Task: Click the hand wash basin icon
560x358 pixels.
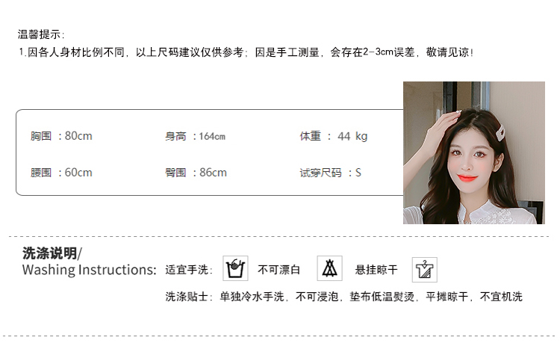Action: 235,268
